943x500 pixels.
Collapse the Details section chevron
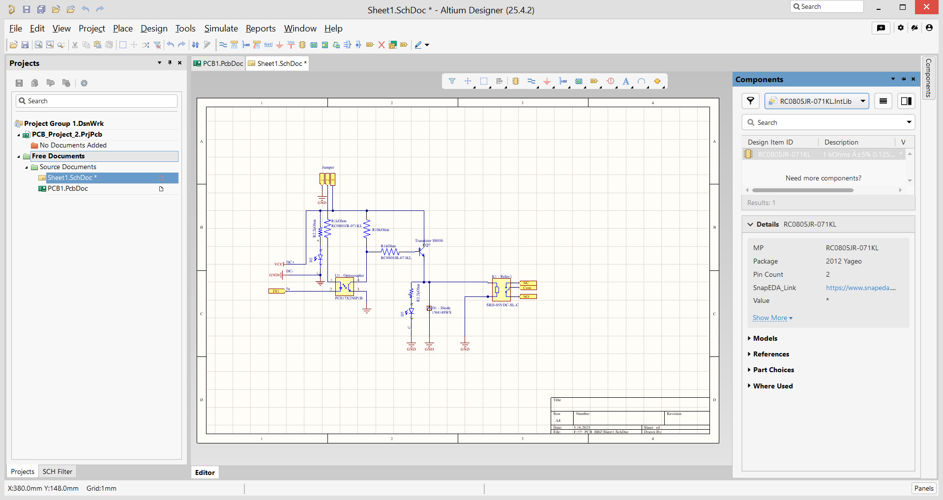pyautogui.click(x=750, y=224)
